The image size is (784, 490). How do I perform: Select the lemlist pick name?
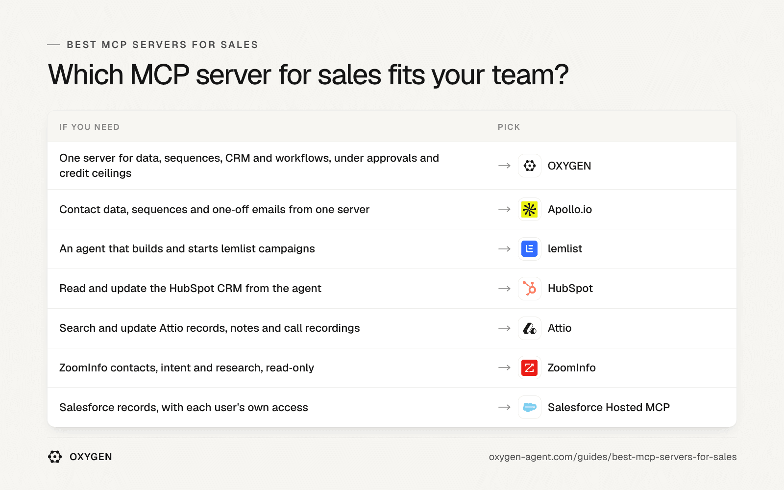point(565,249)
